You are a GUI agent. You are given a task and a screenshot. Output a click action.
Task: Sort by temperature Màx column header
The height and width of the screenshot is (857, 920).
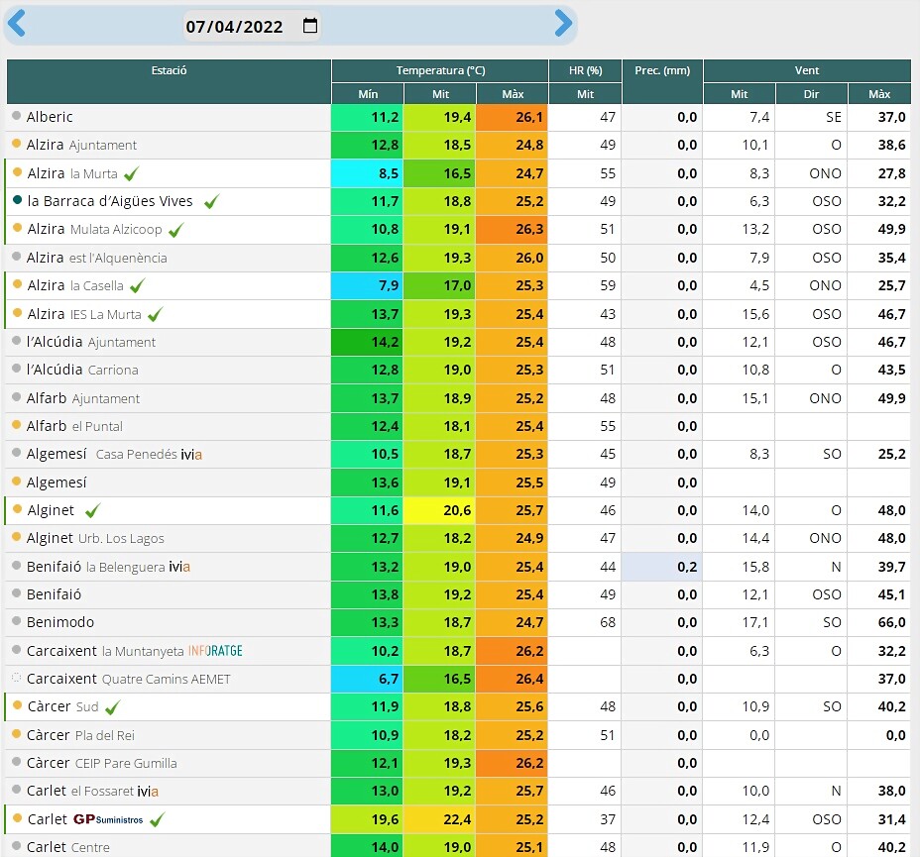513,94
